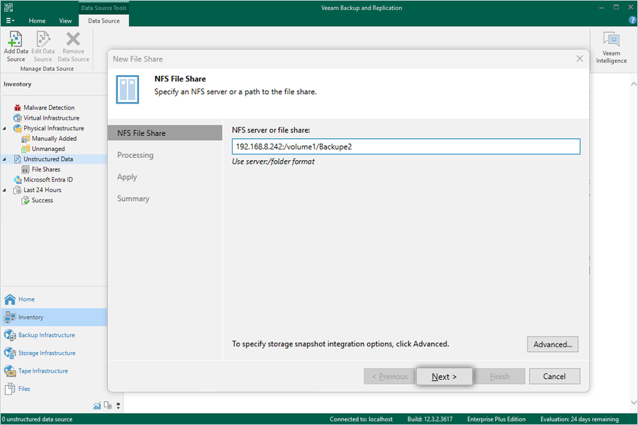Switch to the Home ribbon tab
The height and width of the screenshot is (425, 638).
point(37,21)
